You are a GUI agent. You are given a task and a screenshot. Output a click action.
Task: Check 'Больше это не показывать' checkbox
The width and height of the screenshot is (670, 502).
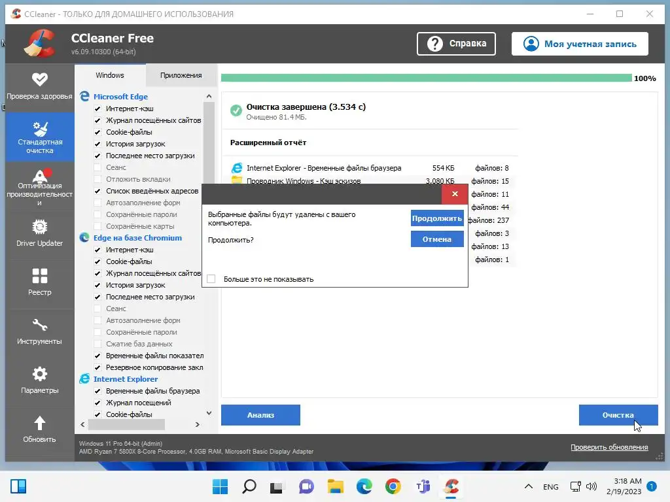pos(211,278)
